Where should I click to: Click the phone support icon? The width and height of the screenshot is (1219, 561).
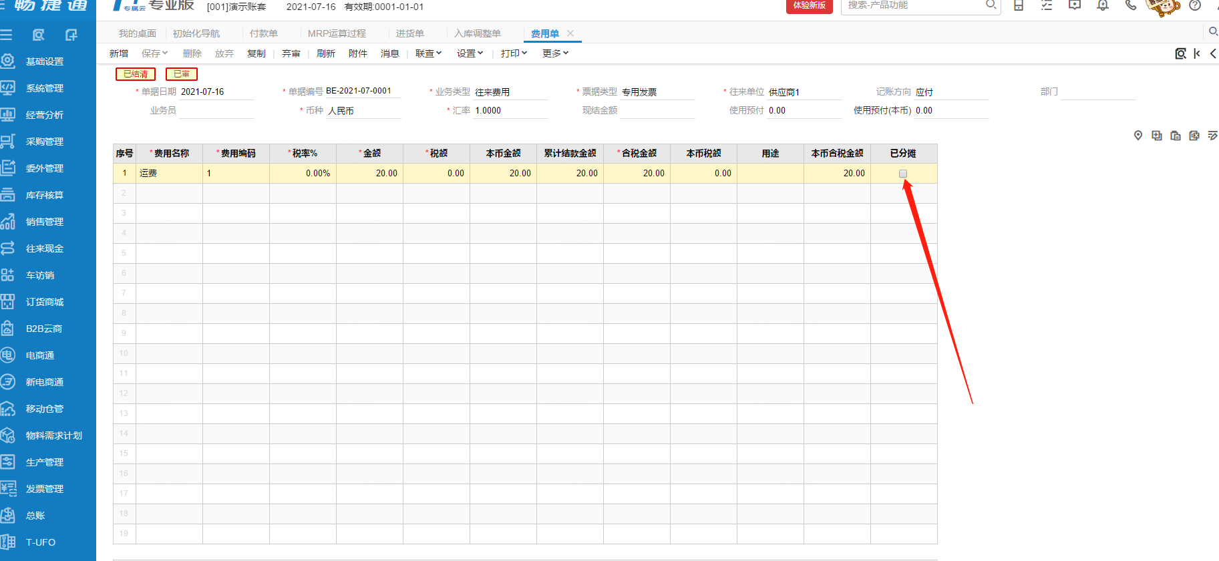pyautogui.click(x=1131, y=5)
